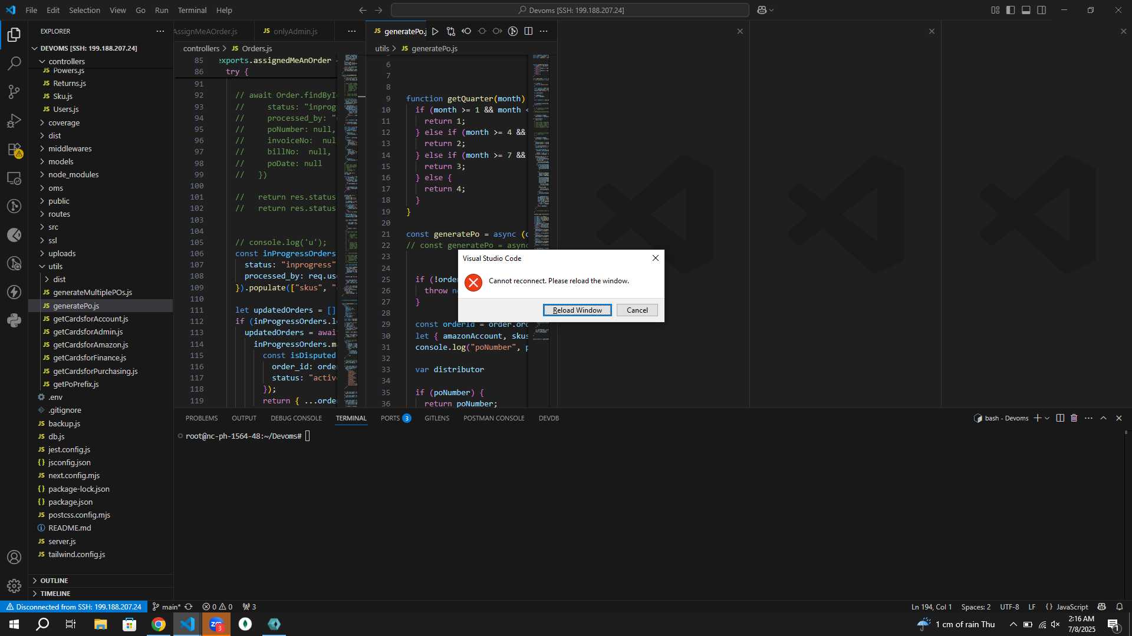Open the Python view in activity bar
This screenshot has height=636, width=1132.
(14, 320)
